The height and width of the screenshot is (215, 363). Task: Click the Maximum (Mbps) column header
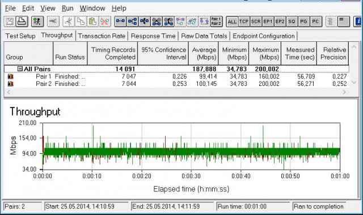pyautogui.click(x=265, y=53)
